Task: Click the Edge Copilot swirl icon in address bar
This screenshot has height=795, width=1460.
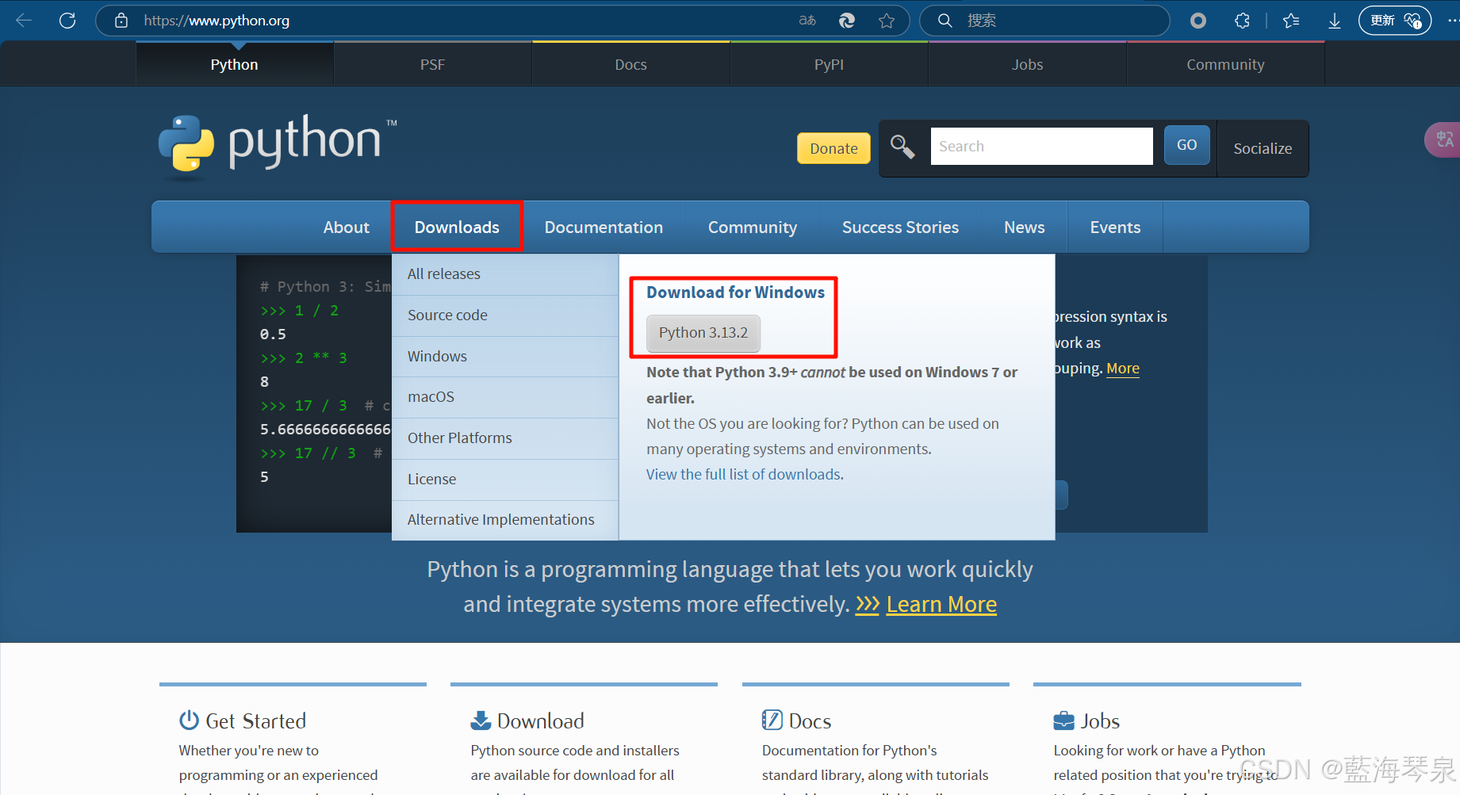Action: pyautogui.click(x=847, y=21)
